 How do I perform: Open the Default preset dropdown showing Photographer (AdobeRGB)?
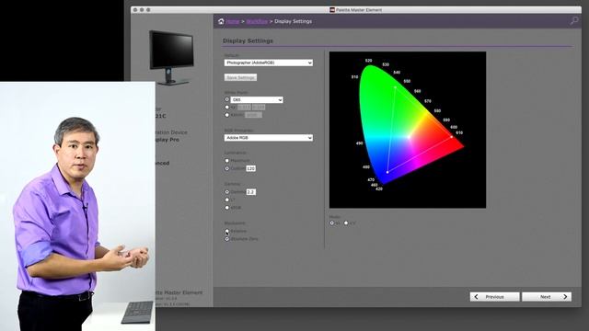pos(269,63)
